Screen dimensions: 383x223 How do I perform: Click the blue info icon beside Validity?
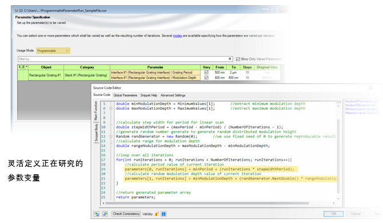tap(163, 214)
